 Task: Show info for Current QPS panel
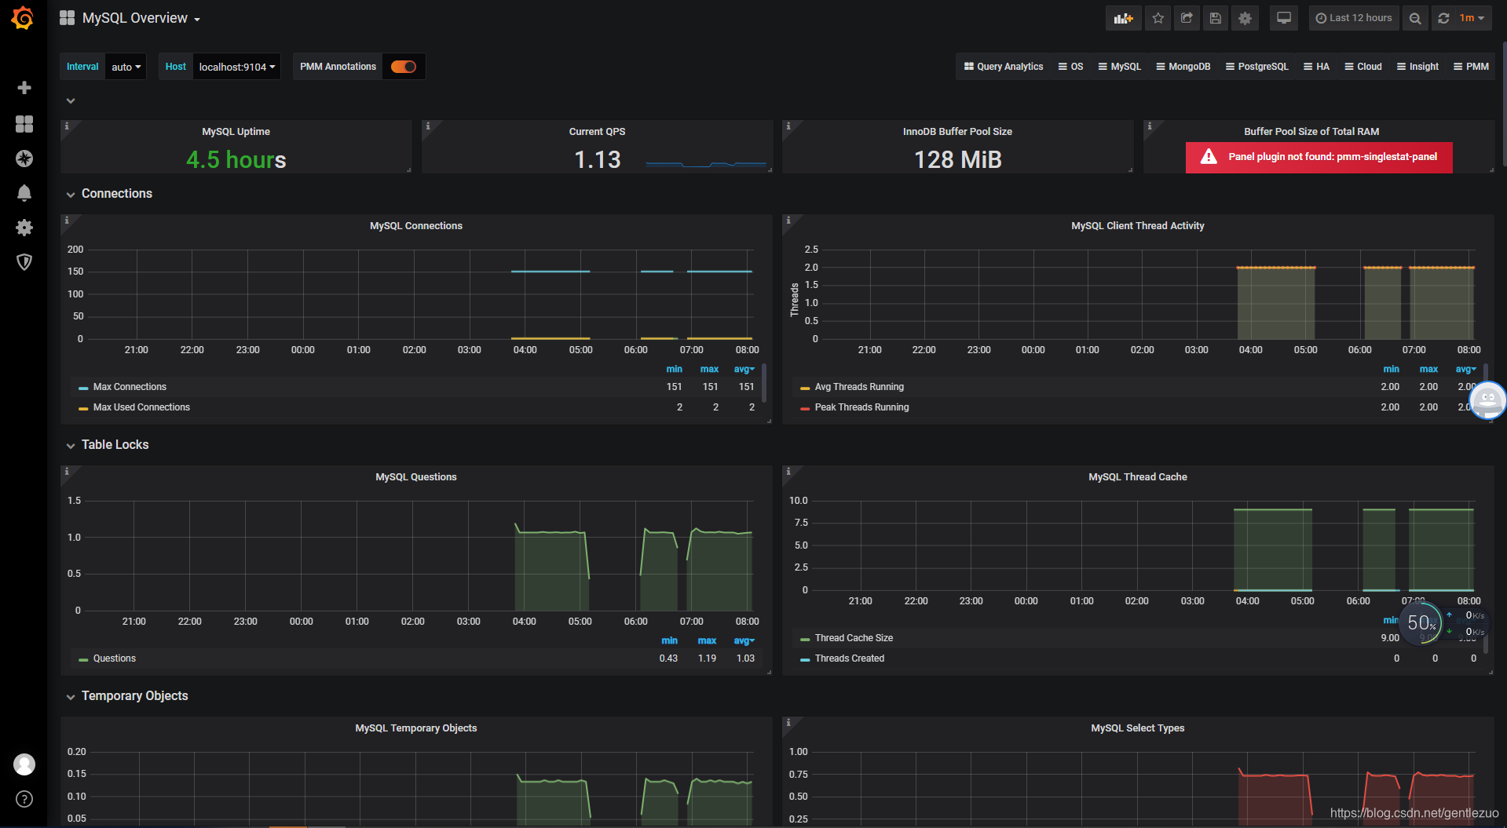coord(427,126)
